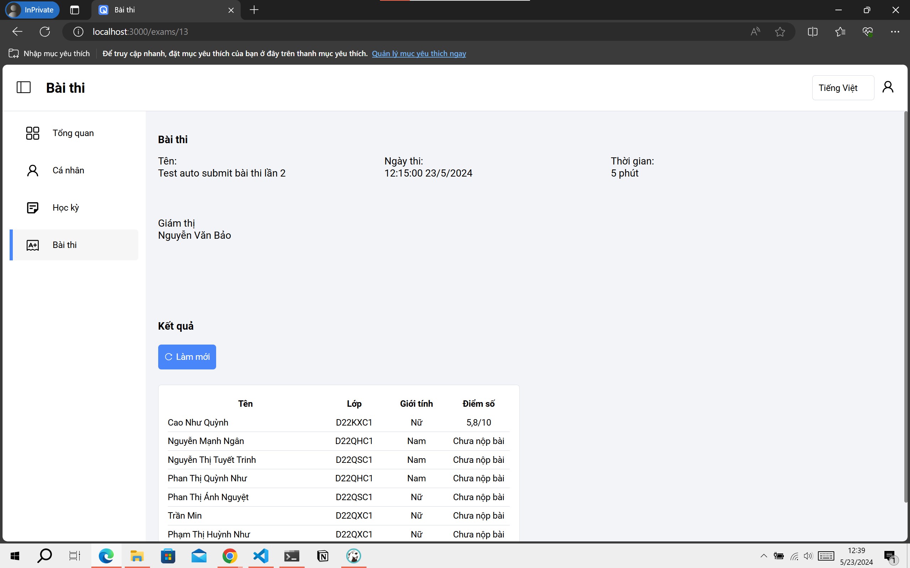Open the user profile icon
This screenshot has width=910, height=568.
888,87
